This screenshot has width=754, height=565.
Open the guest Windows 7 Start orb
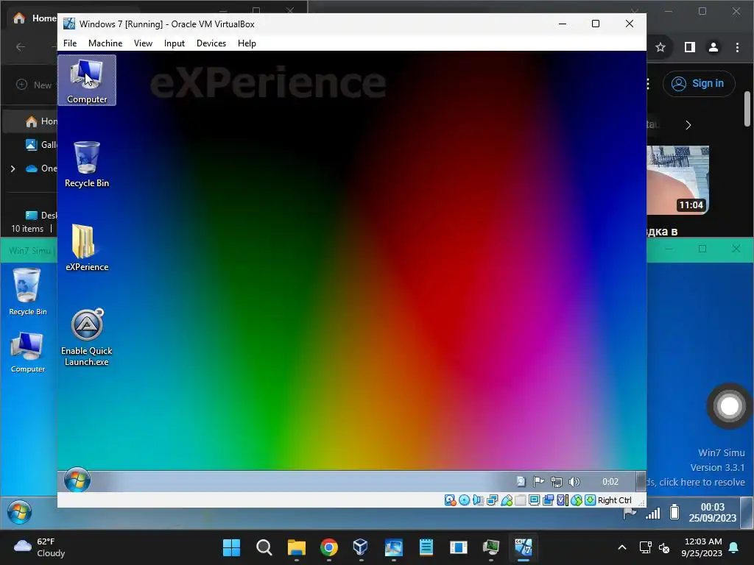(x=77, y=480)
